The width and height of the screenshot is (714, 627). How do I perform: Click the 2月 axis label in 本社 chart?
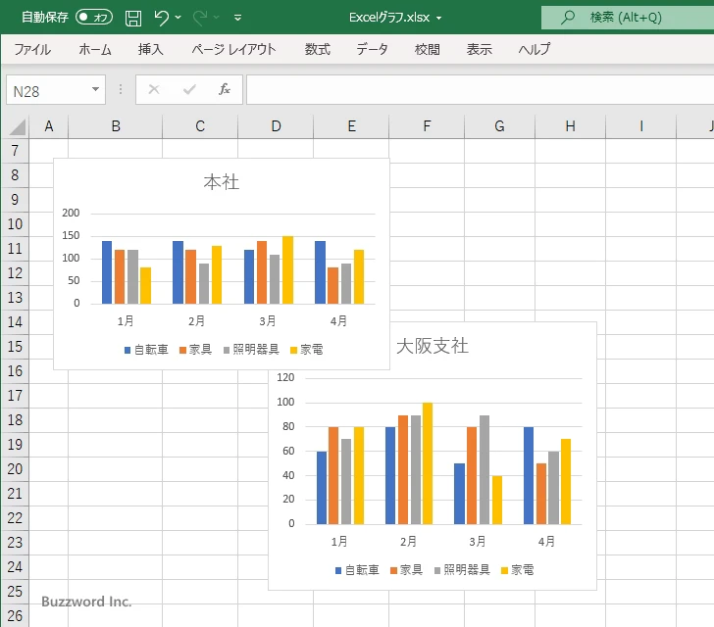click(x=197, y=321)
